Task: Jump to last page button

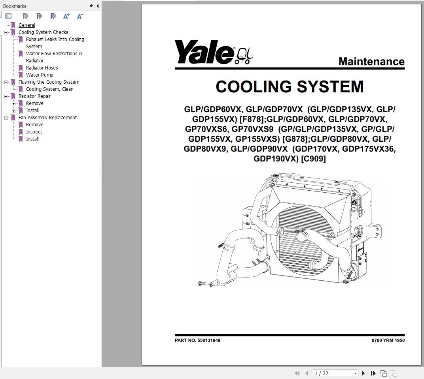Action: coord(373,373)
